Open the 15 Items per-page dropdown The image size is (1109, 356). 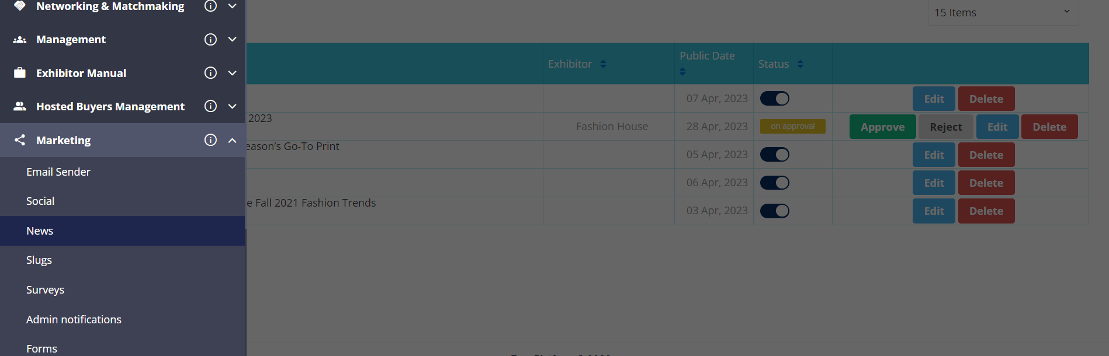(x=1003, y=12)
